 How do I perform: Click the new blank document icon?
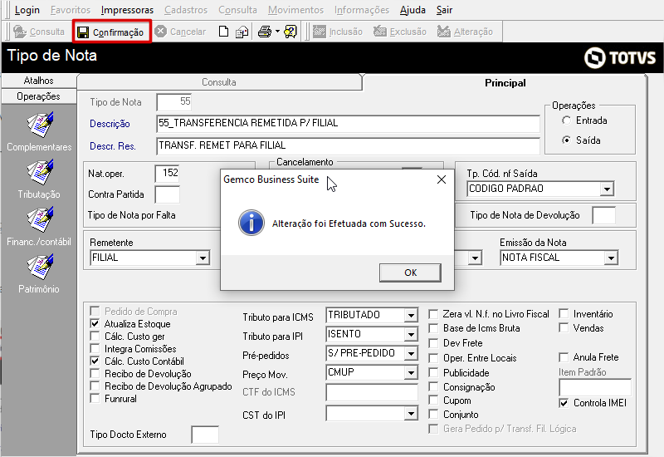(223, 32)
